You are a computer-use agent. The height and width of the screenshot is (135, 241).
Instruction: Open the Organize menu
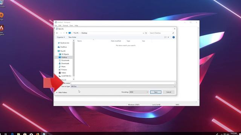[x=61, y=37]
